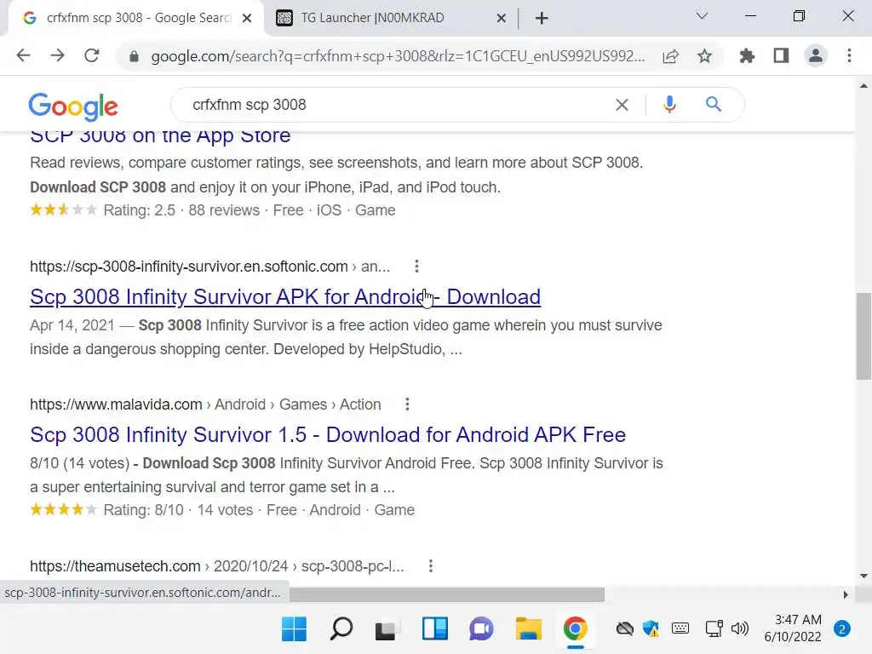Go to the Google home logo
Screen dimensions: 872x654
point(73,106)
